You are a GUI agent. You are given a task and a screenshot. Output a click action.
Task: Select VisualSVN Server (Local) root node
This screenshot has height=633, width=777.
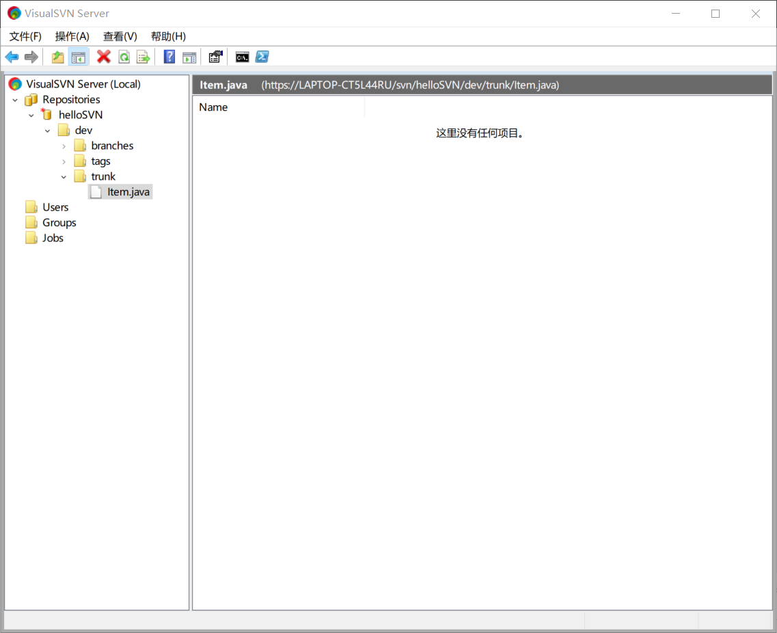83,84
